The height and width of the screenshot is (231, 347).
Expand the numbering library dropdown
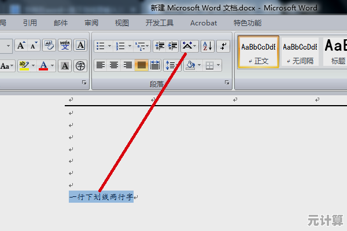click(130, 46)
